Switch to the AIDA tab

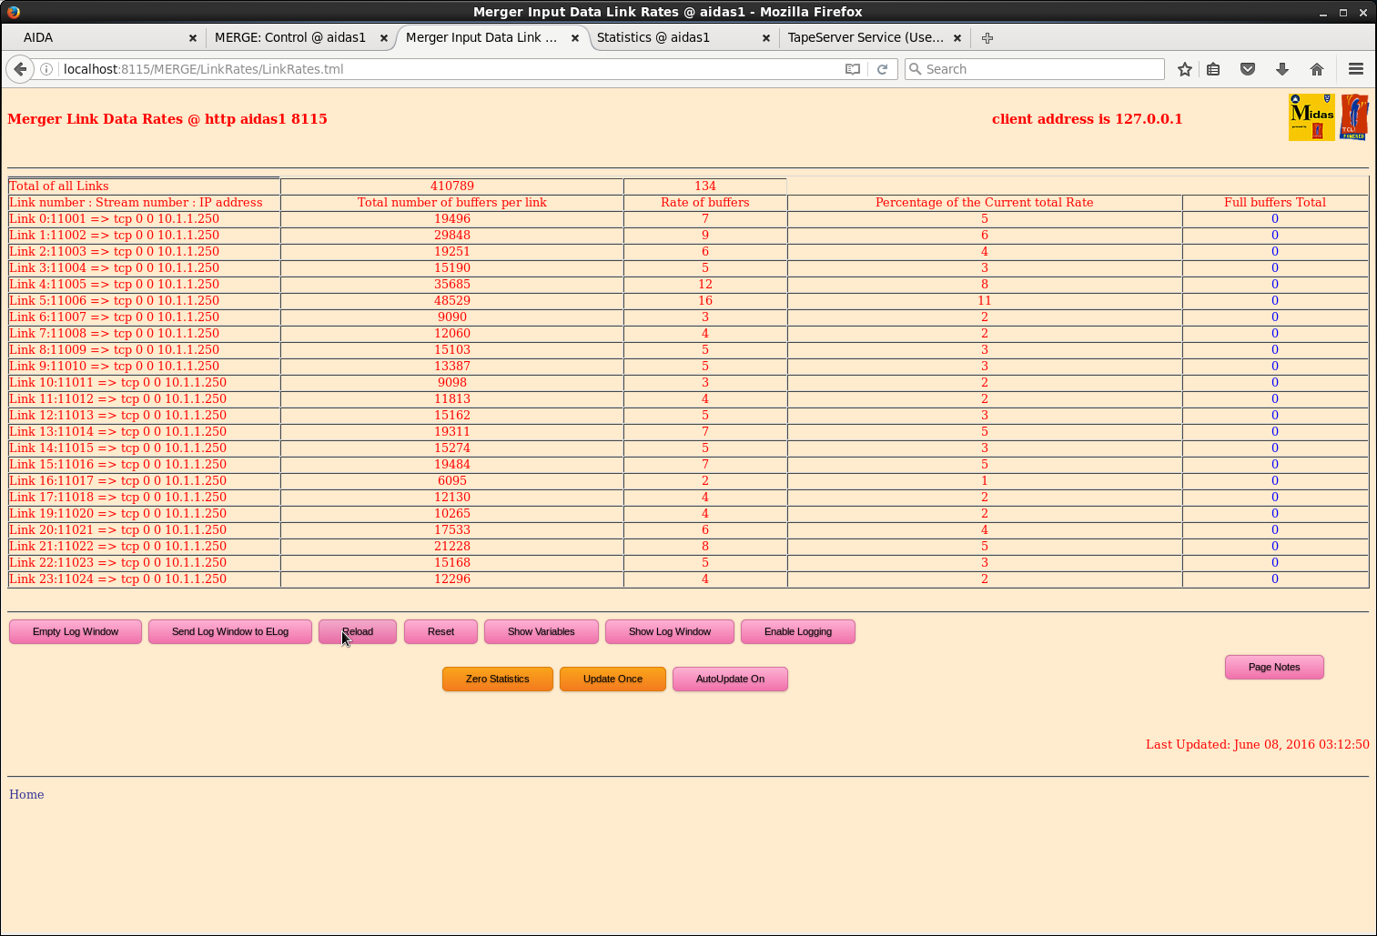pos(104,37)
